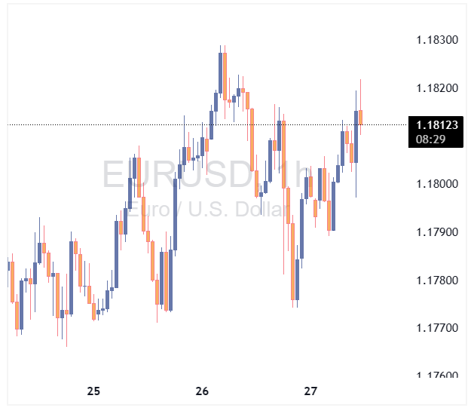Select the 1.18200 price scale label

[438, 88]
